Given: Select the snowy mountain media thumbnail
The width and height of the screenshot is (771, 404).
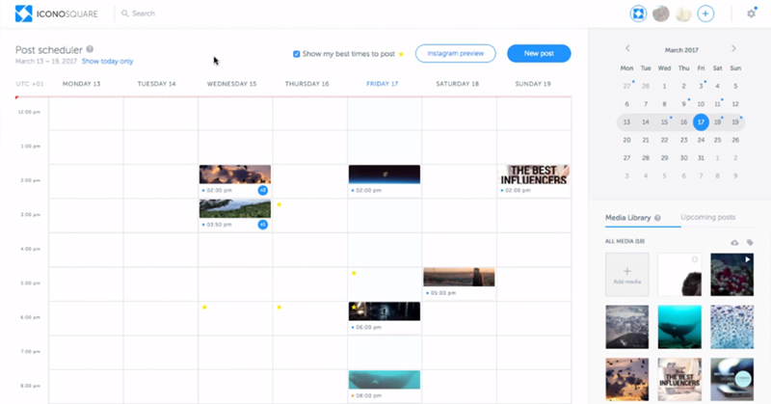Looking at the screenshot, I should tap(627, 327).
